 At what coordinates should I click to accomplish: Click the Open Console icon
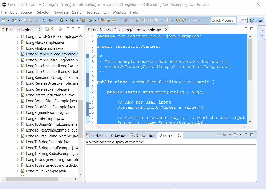pyautogui.click(x=235, y=135)
